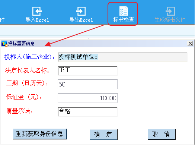This screenshot has width=195, height=145.
Task: Click the 导入Excel import icon
Action: 37,11
